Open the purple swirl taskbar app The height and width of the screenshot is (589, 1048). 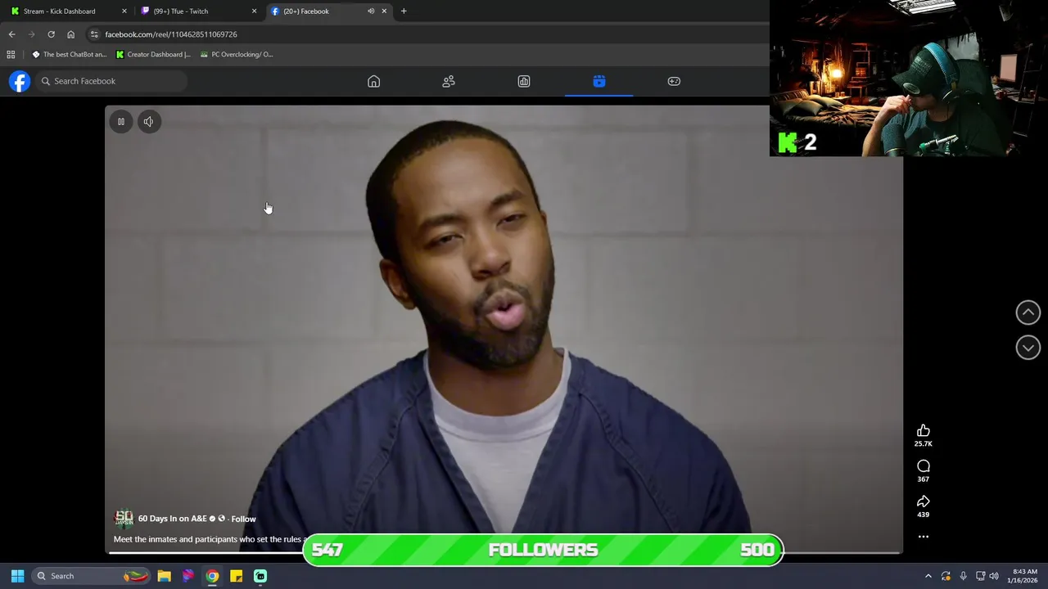[x=188, y=576]
